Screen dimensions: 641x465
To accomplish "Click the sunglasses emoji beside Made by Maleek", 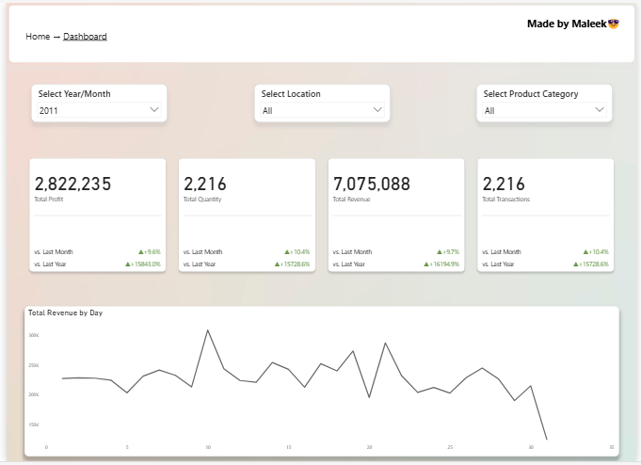I will tap(613, 24).
